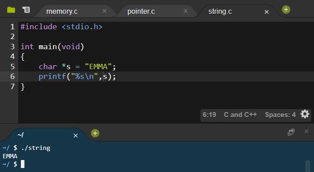Click the 6:19 cursor position indicator
This screenshot has height=172, width=314.
click(x=209, y=115)
